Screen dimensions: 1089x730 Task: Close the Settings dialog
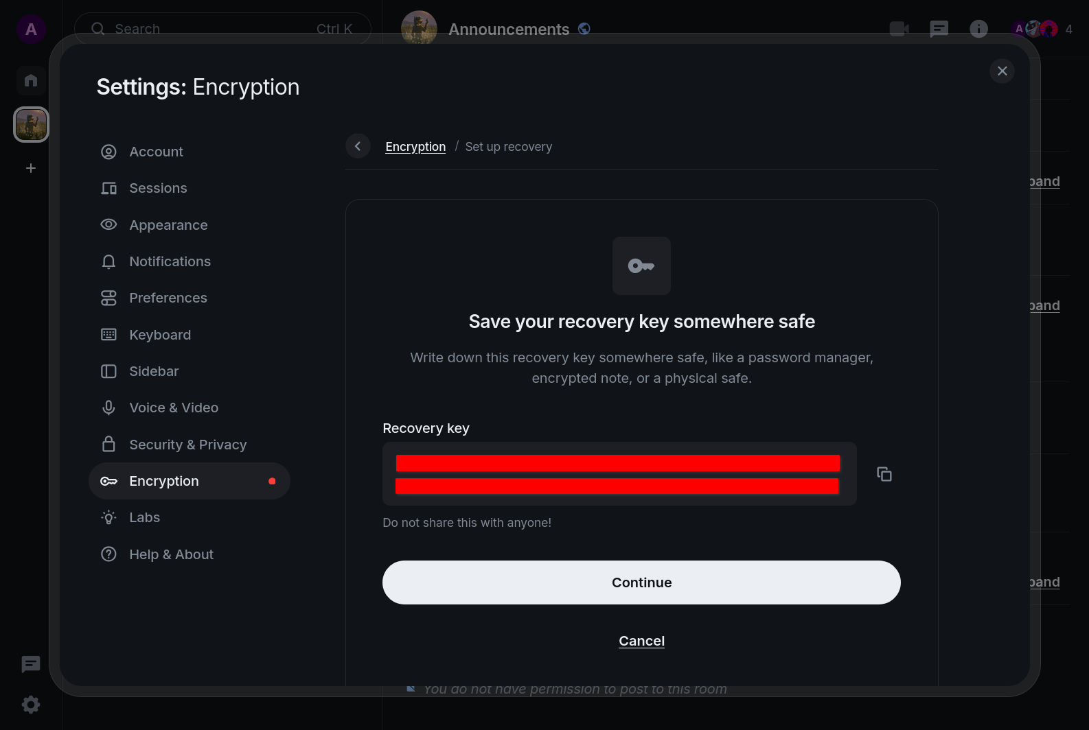[1002, 71]
